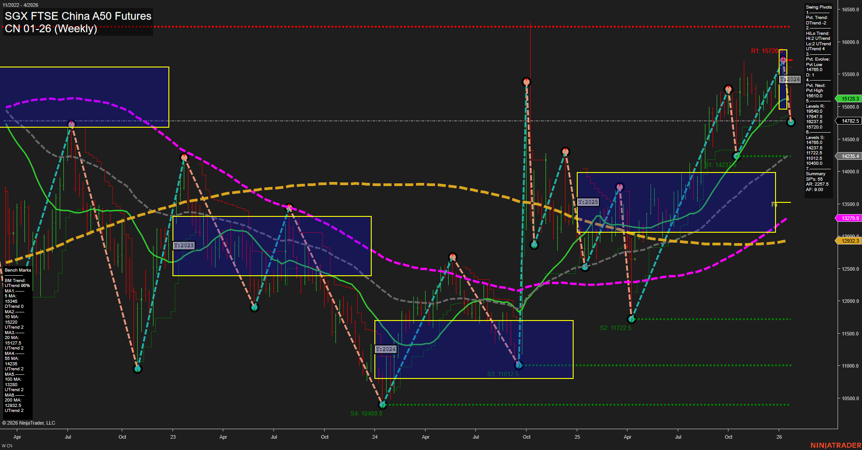Select the Y:2026 year marker
This screenshot has height=450, width=862.
[x=790, y=79]
